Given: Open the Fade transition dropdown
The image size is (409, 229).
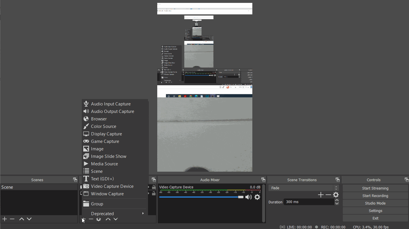Looking at the screenshot, I should coord(304,188).
